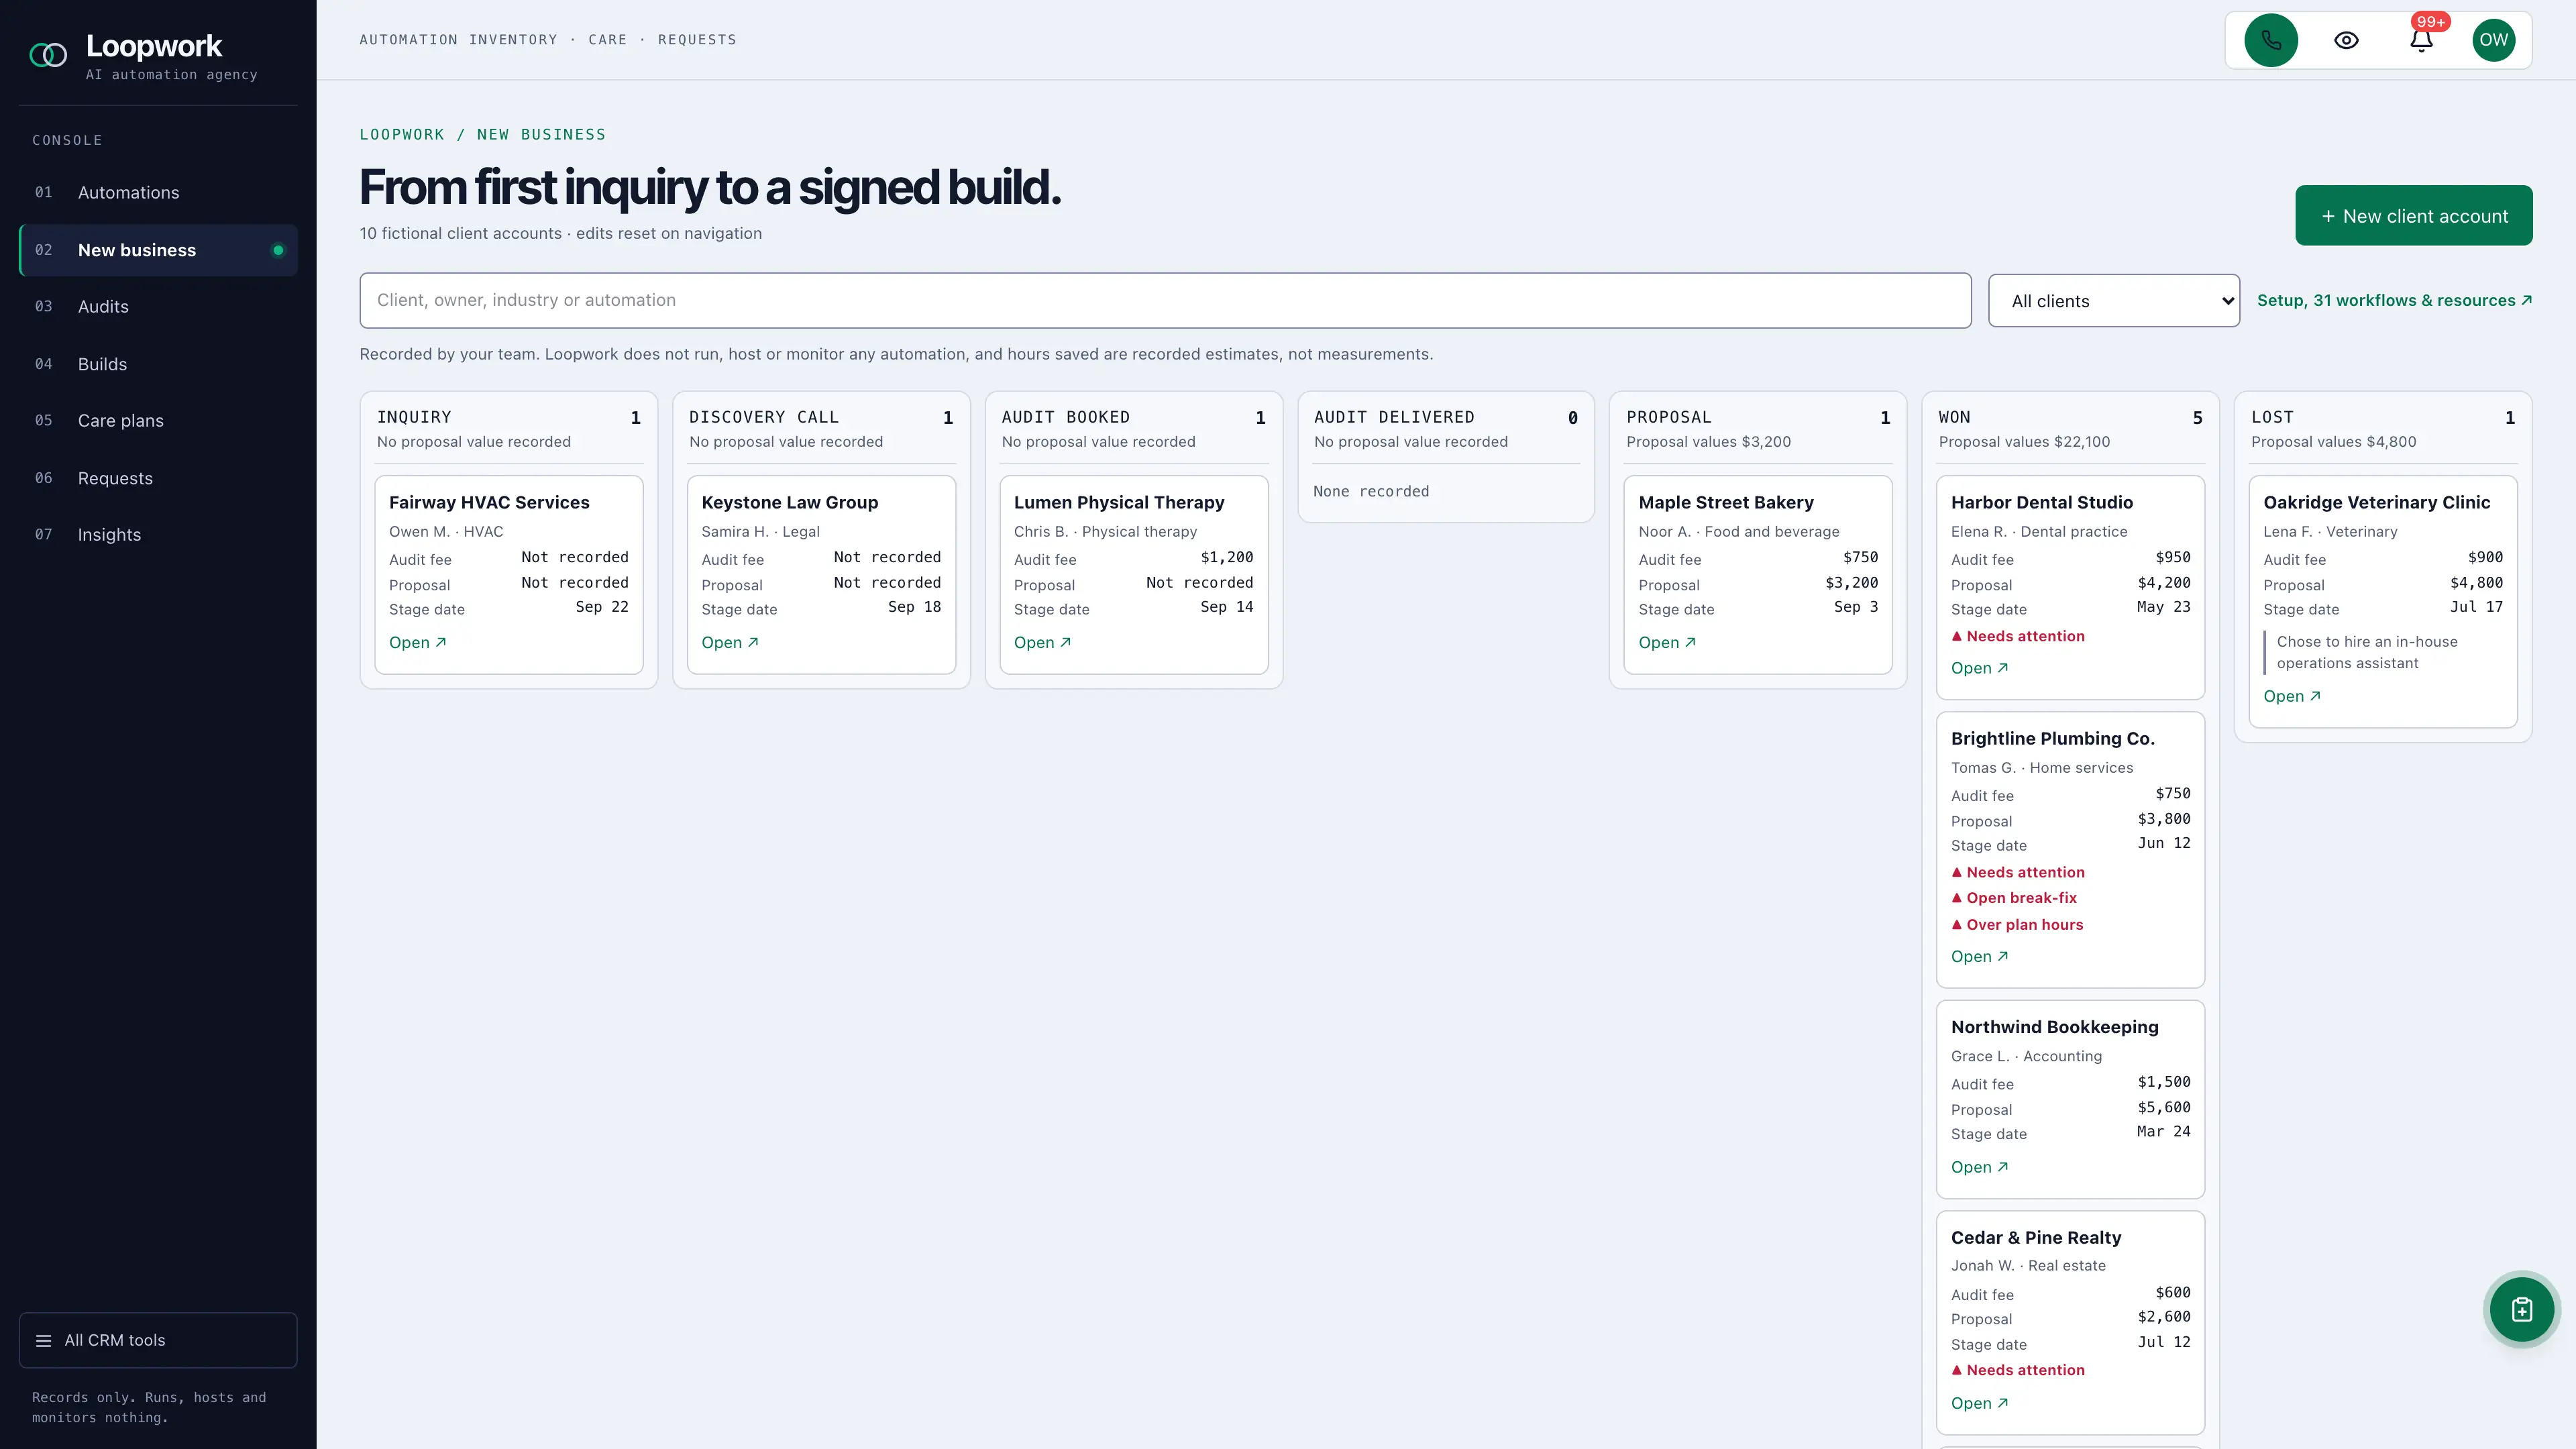Click the client search input field

tap(1165, 300)
